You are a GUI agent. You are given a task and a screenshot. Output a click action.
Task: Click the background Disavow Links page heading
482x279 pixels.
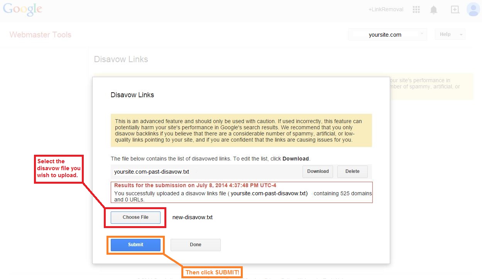pos(121,59)
